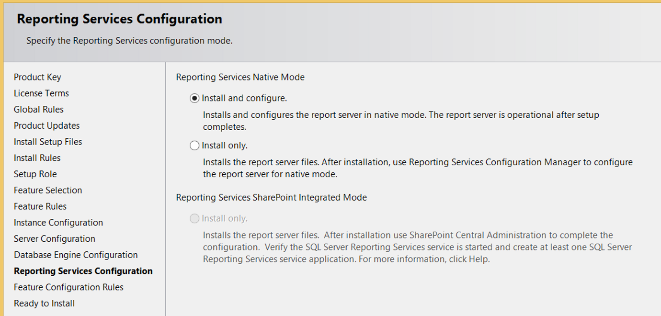This screenshot has width=661, height=316.
Task: Click the Instance Configuration step
Action: click(x=58, y=223)
